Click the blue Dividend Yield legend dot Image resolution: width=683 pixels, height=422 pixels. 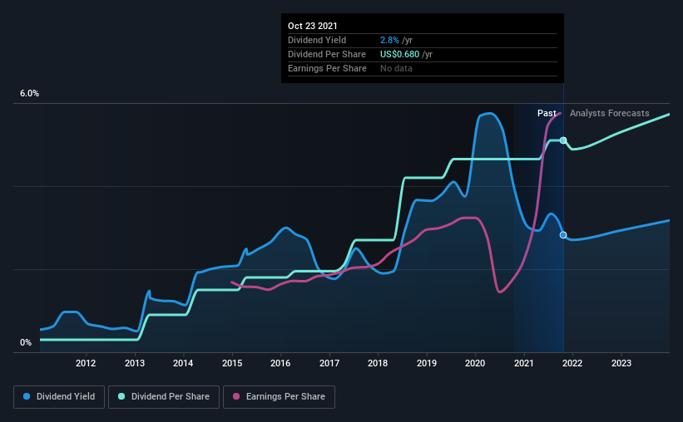[27, 396]
